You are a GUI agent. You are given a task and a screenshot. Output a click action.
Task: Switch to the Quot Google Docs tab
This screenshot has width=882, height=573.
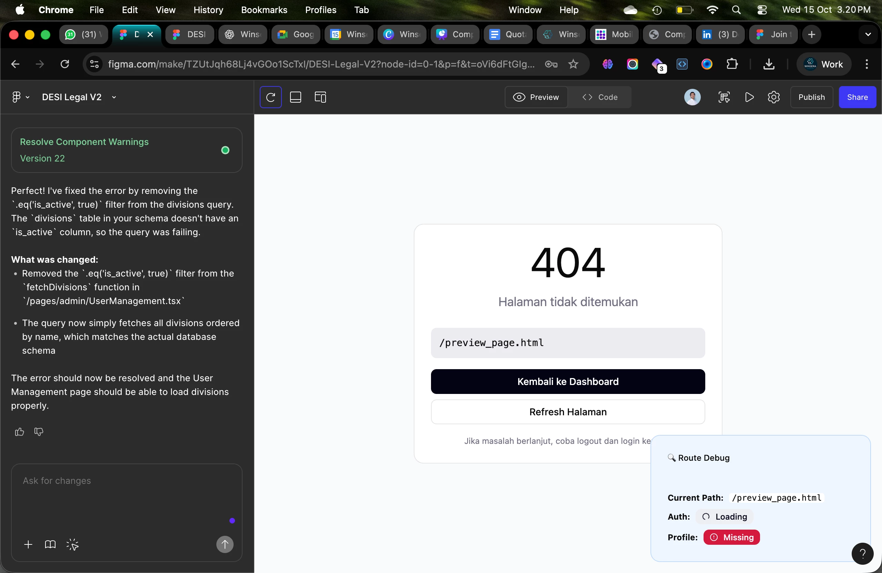(x=508, y=34)
